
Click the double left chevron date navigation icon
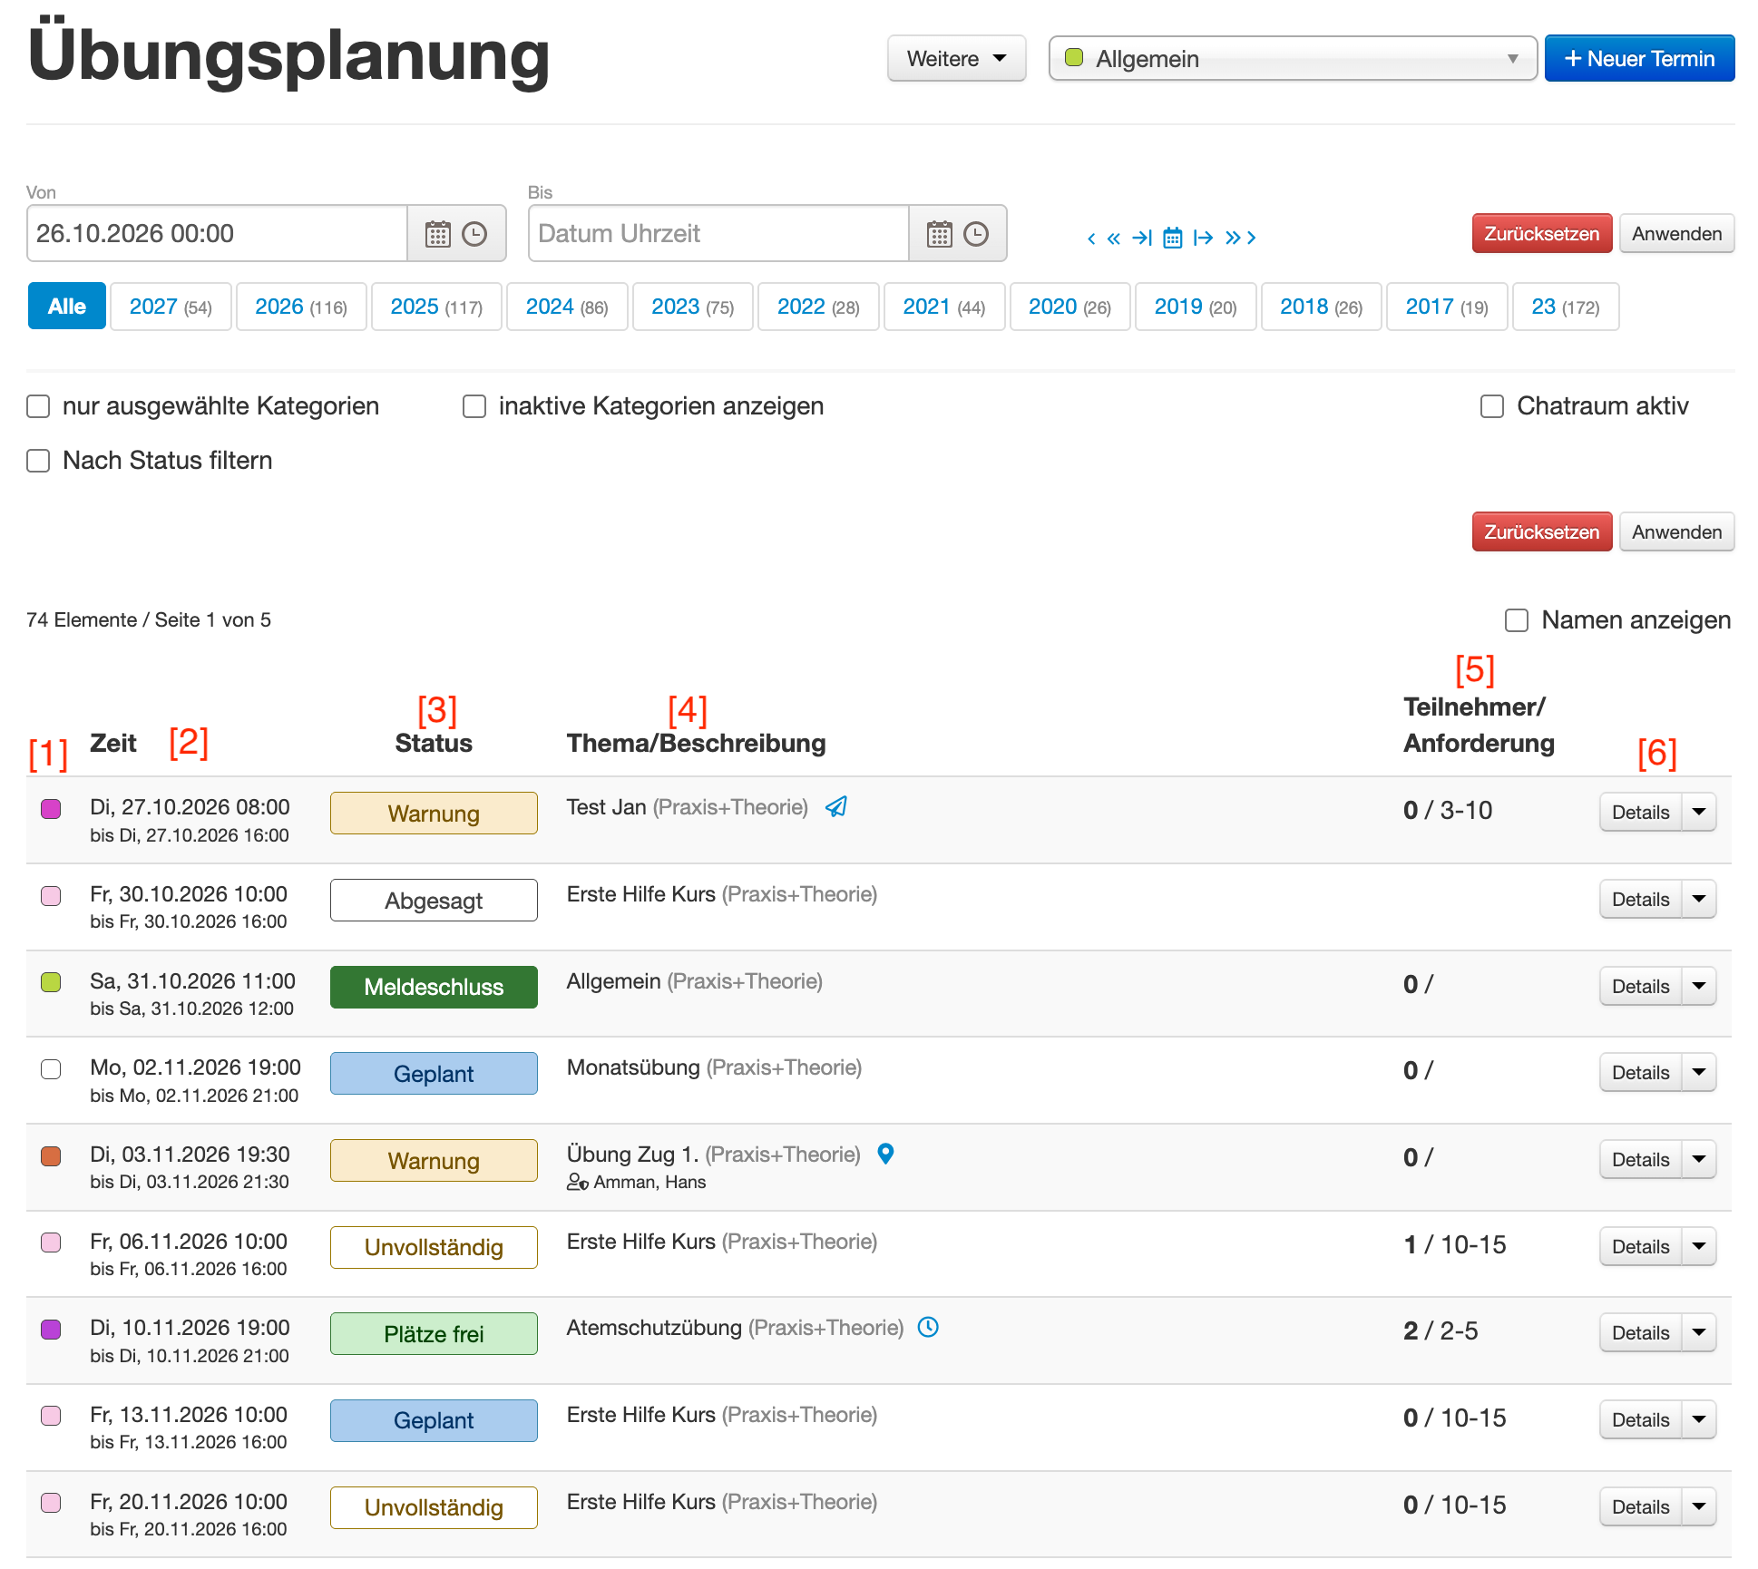(1114, 239)
